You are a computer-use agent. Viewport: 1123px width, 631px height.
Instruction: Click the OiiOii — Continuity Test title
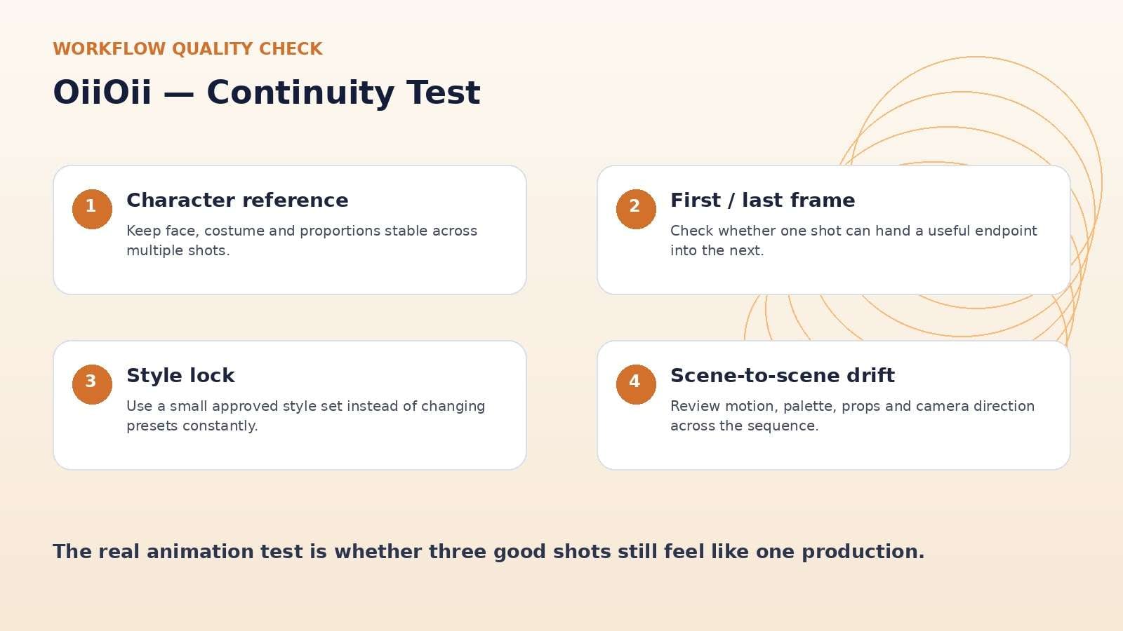point(267,93)
